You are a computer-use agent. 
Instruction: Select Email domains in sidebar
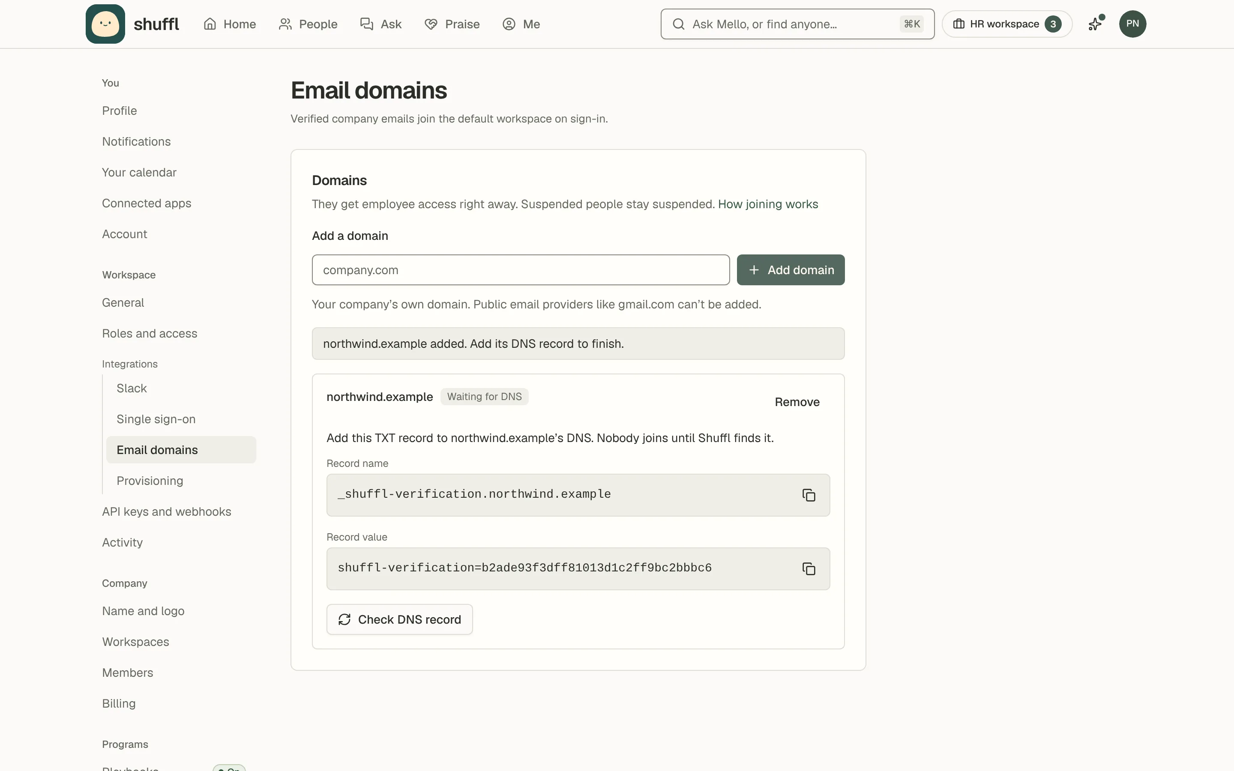(x=181, y=450)
